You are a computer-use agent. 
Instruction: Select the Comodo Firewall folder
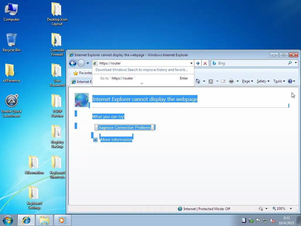[57, 45]
